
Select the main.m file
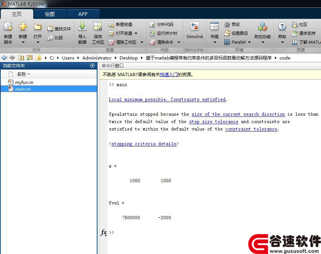[49, 89]
